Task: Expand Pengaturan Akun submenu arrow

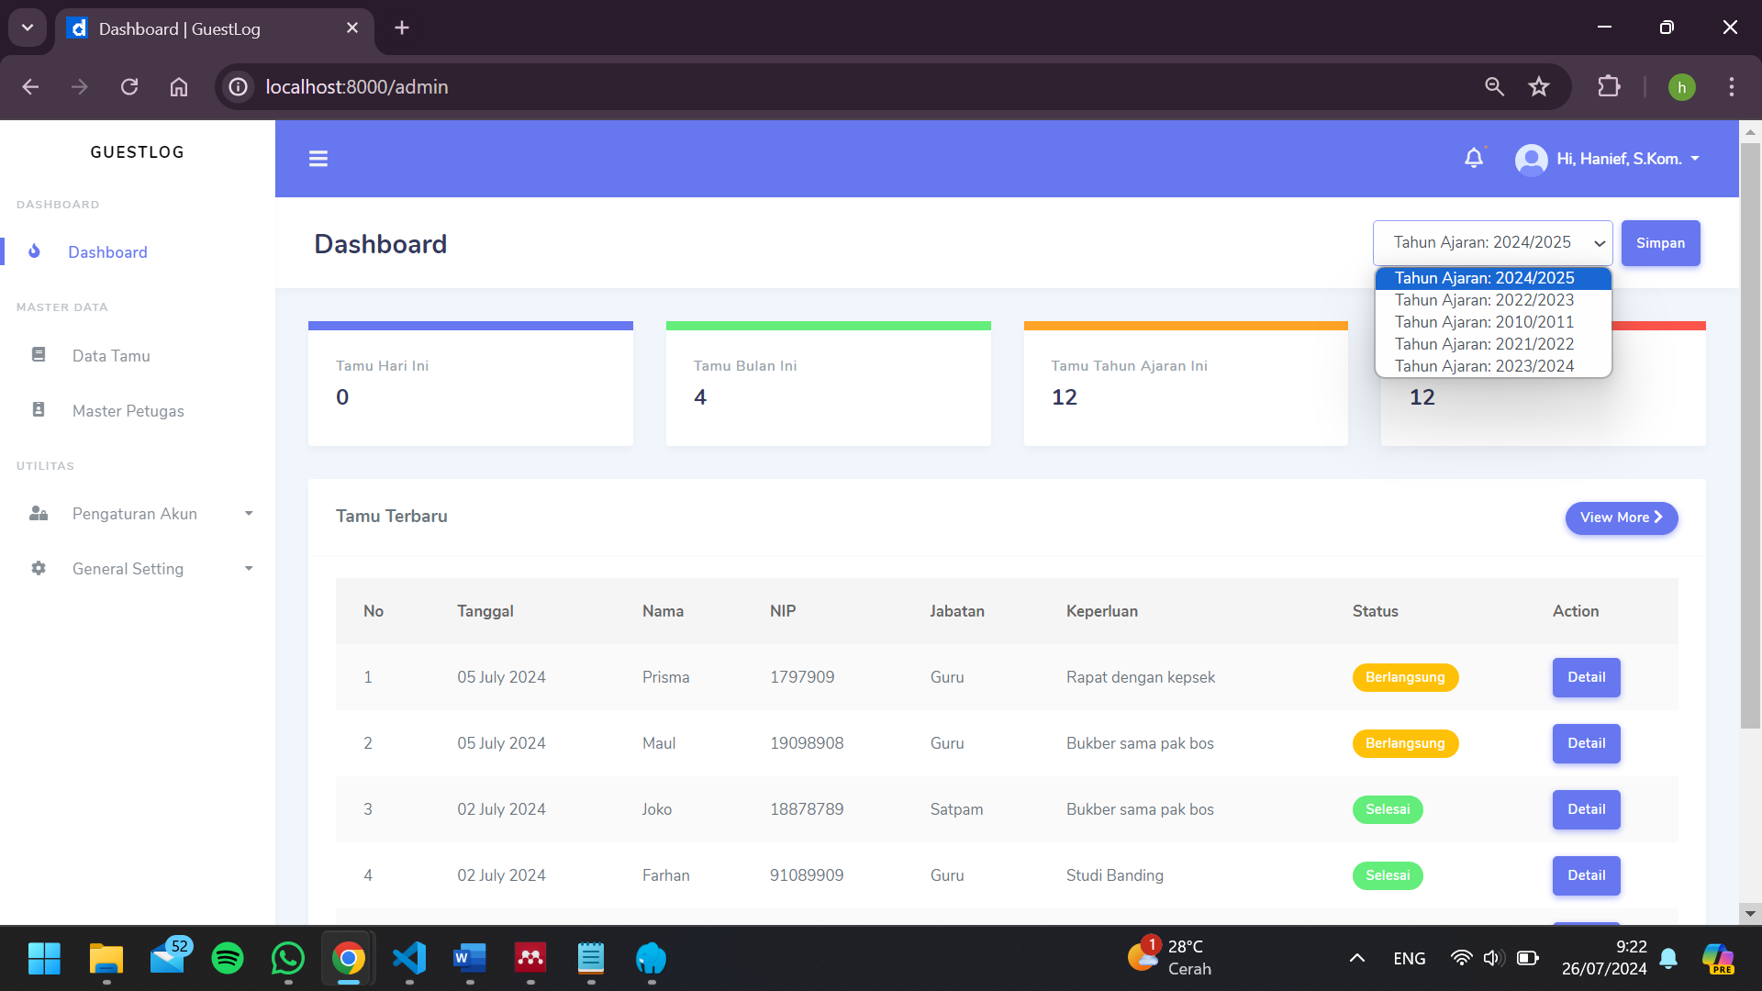Action: [x=249, y=513]
